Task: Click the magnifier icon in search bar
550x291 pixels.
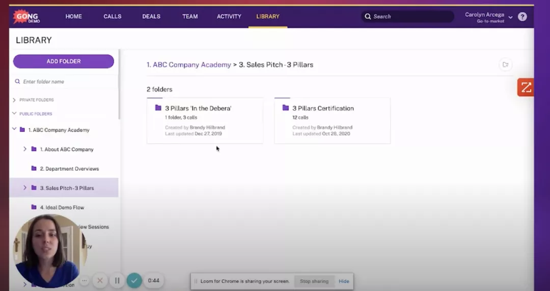Action: (x=368, y=16)
